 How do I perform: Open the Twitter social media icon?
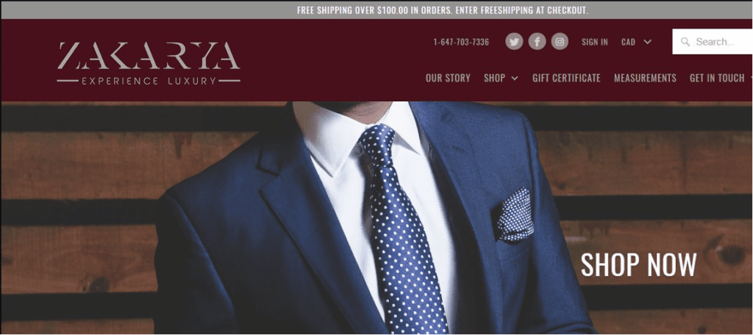[514, 42]
